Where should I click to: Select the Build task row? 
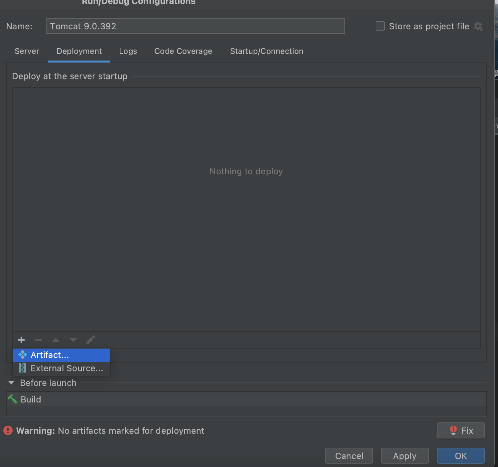tap(246, 399)
